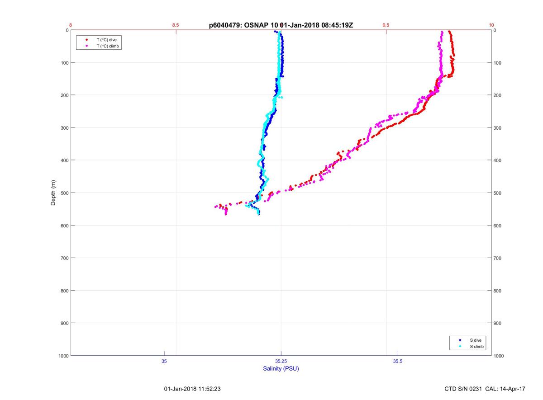
Task: Click the red dot marker in temperature legend
Action: tap(86, 40)
